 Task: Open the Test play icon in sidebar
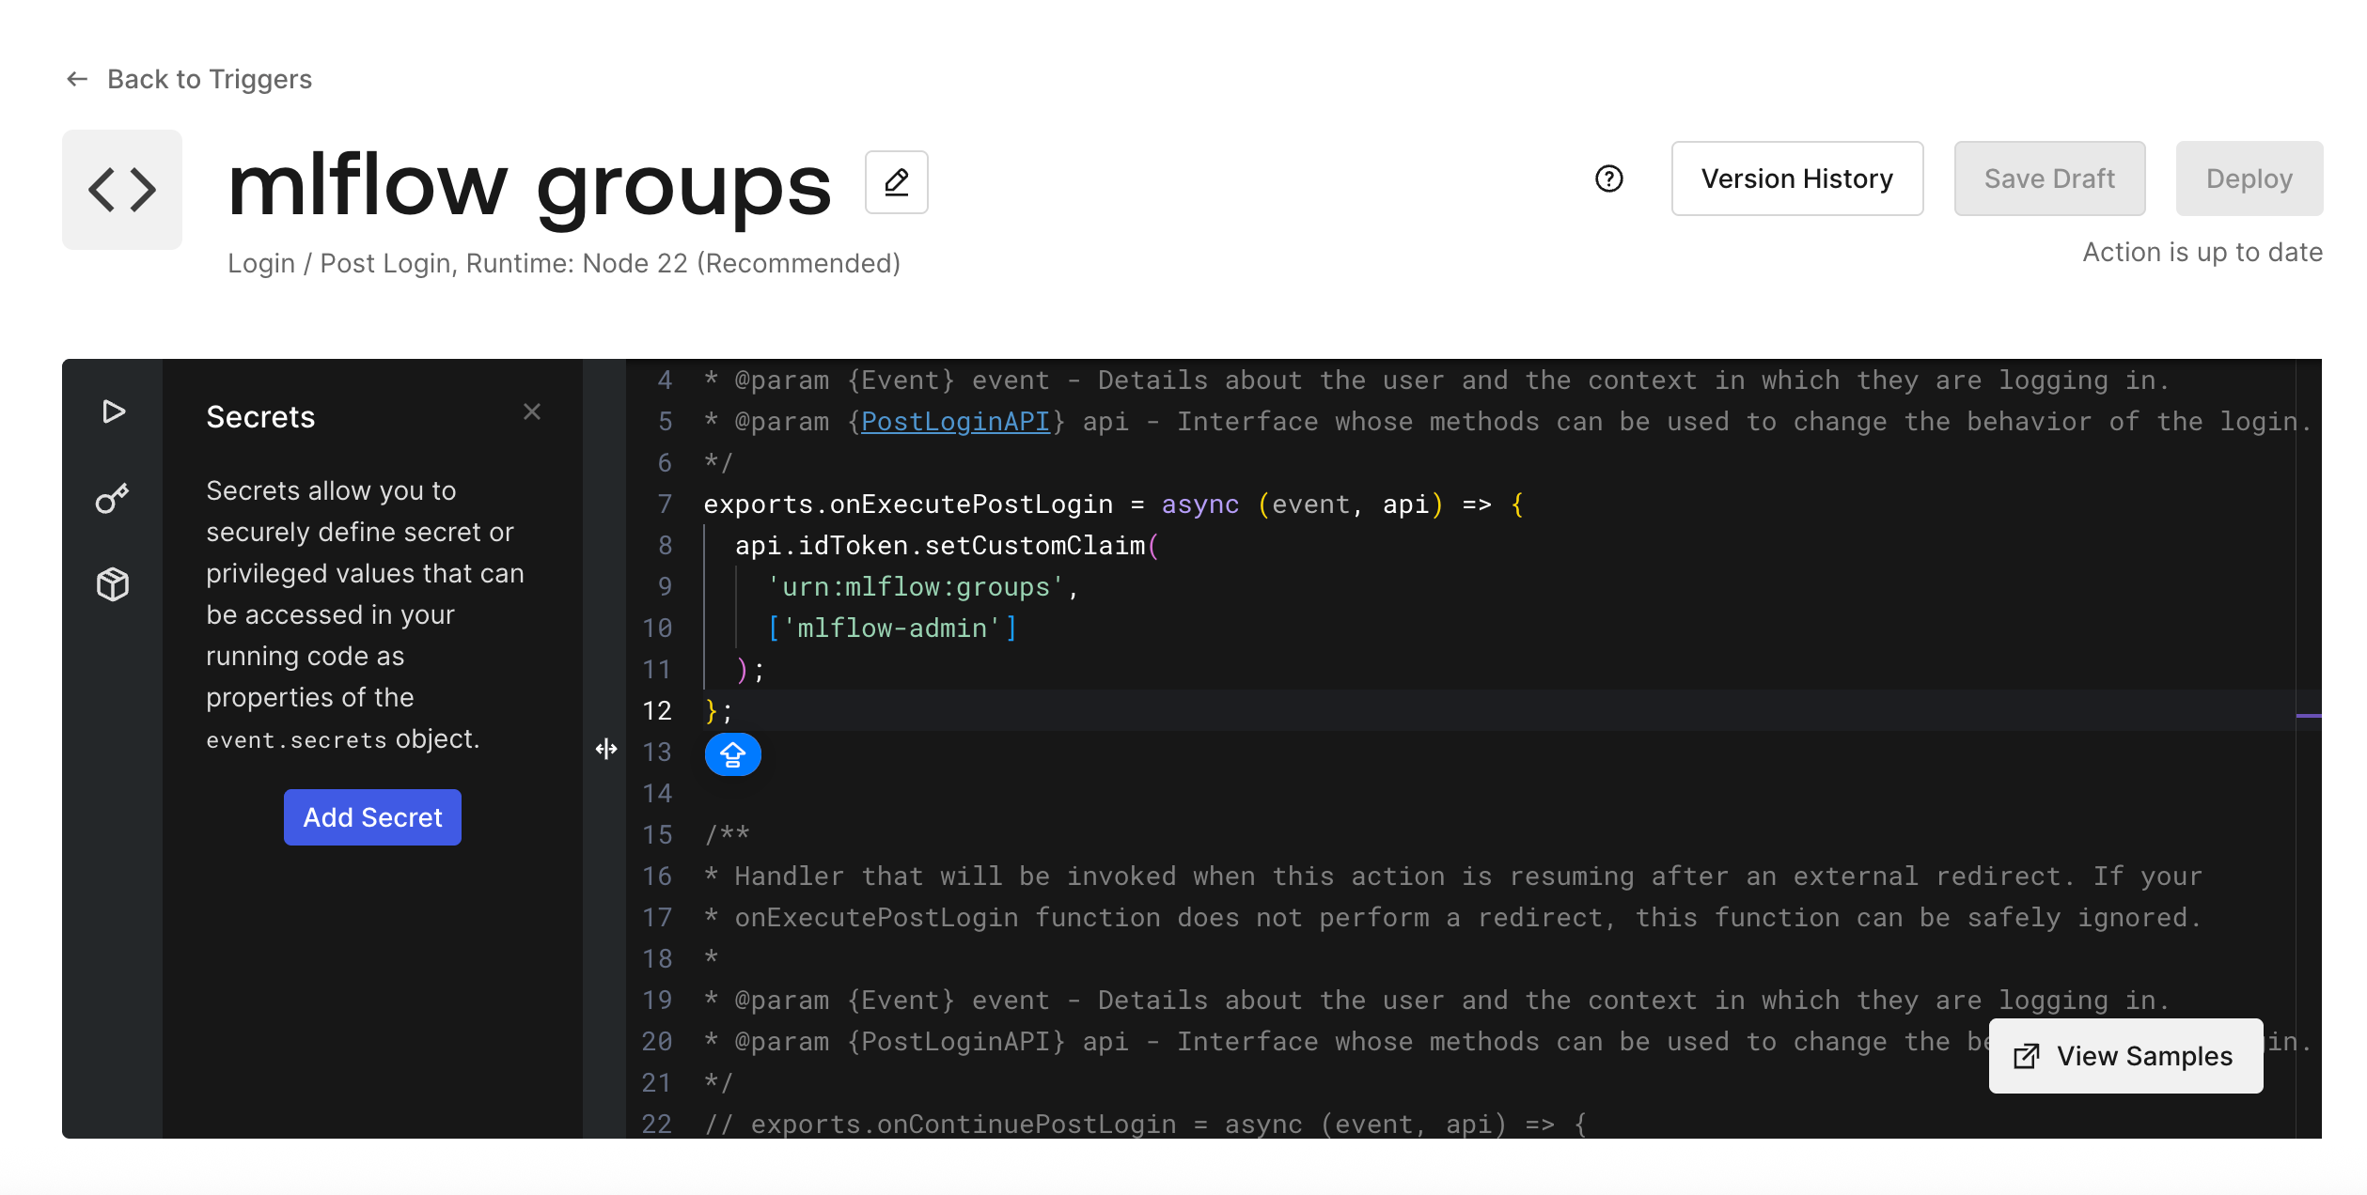point(113,411)
